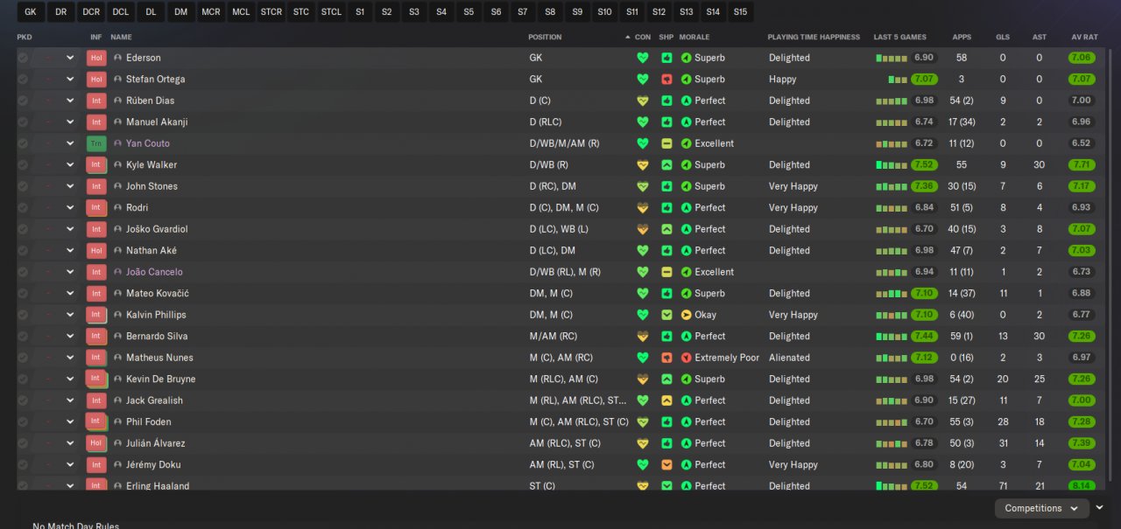Click Ederson's last 5 games form bar
This screenshot has height=529, width=1121.
coord(891,58)
